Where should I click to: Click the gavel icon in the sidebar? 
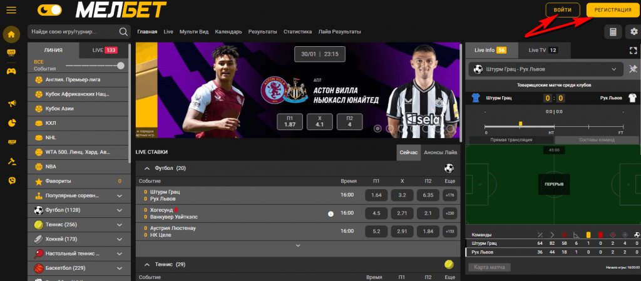[x=11, y=160]
